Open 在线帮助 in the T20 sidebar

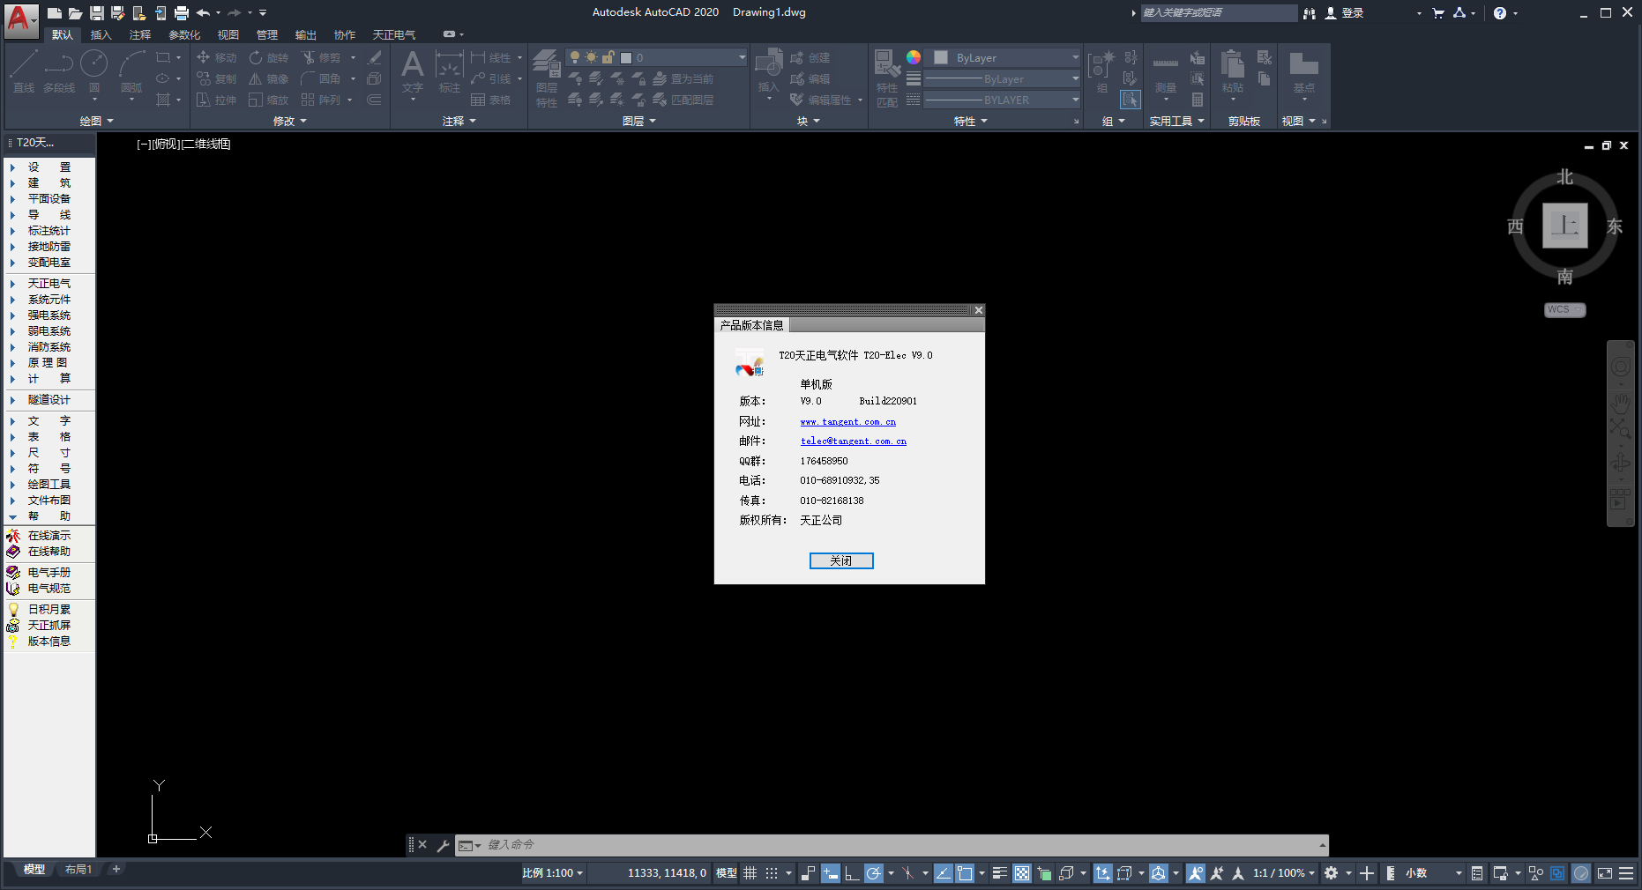(x=49, y=552)
